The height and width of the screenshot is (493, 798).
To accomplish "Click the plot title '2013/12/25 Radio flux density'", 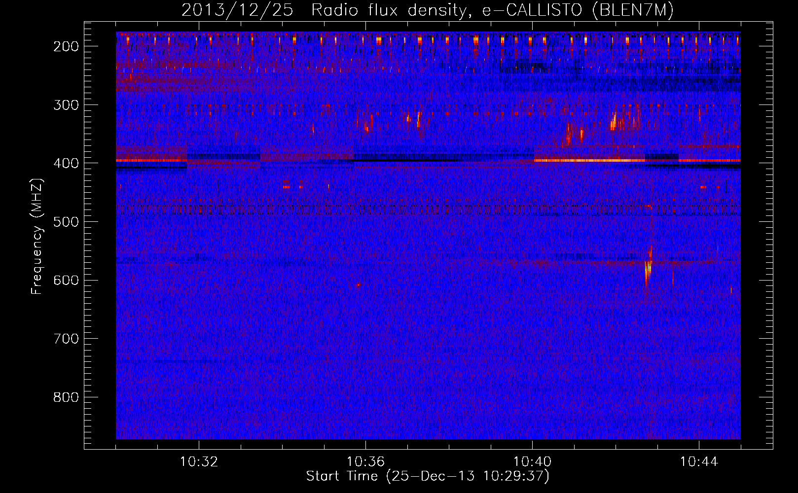I will click(x=428, y=10).
